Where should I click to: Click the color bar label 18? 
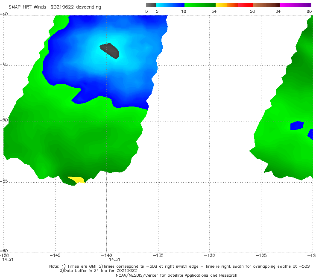184,12
